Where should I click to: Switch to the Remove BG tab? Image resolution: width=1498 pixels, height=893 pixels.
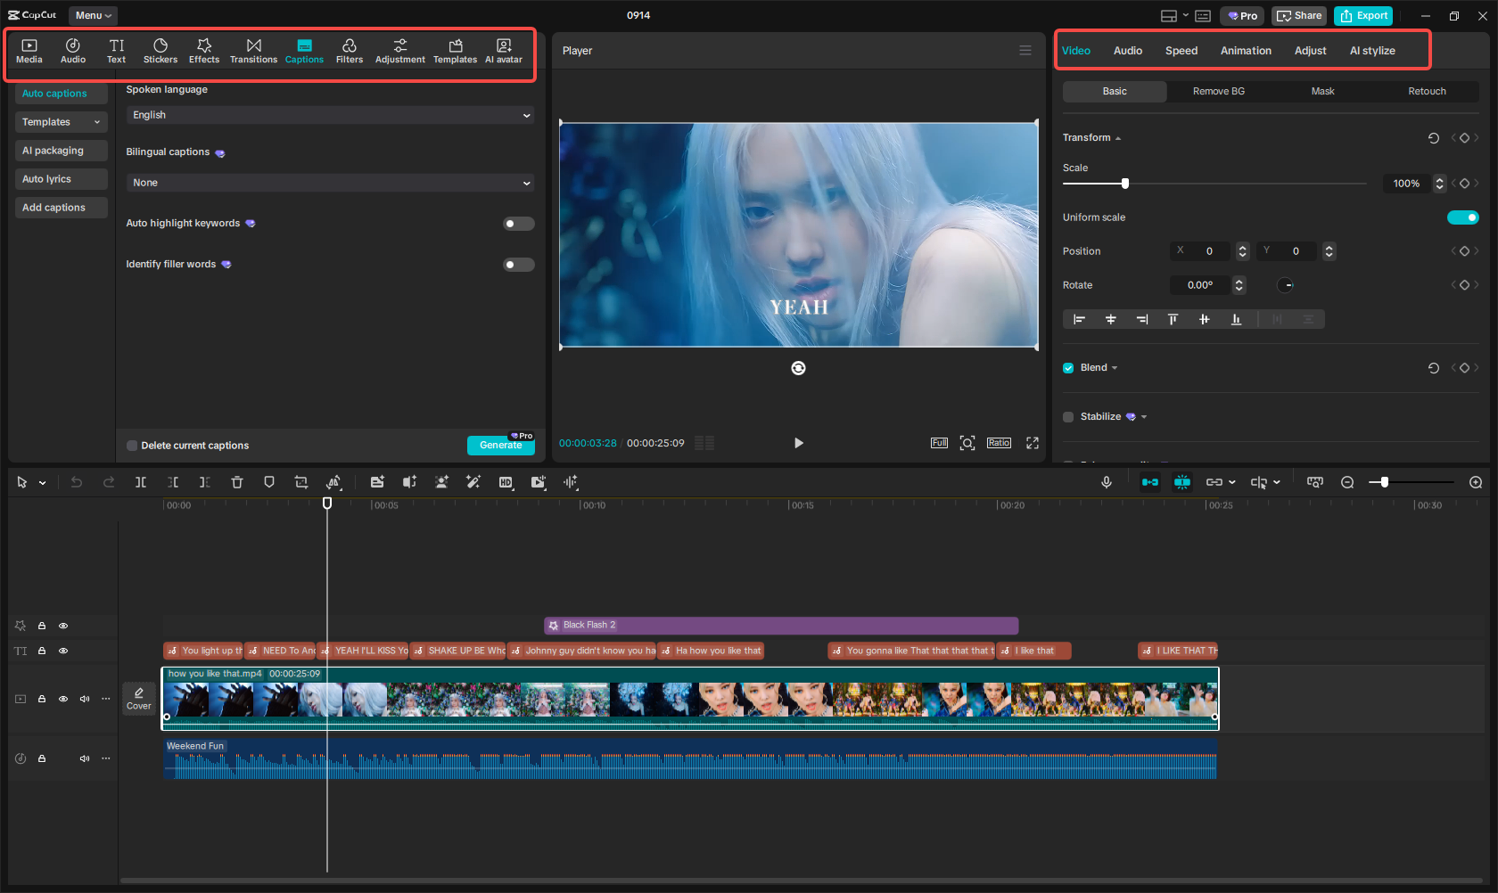1218,91
